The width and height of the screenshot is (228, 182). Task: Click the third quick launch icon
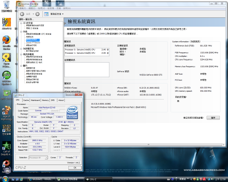[x=21, y=180]
